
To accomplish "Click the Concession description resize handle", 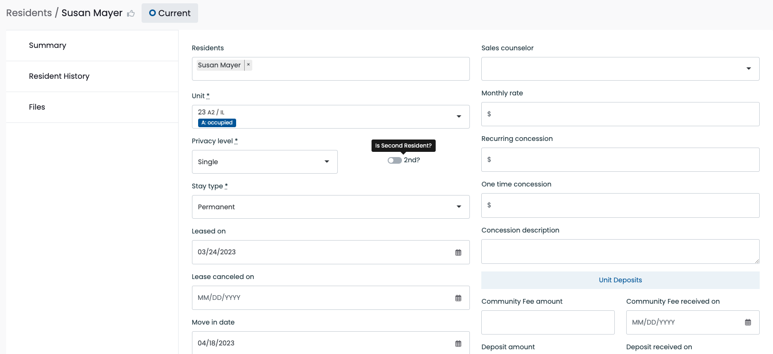I will tap(757, 261).
